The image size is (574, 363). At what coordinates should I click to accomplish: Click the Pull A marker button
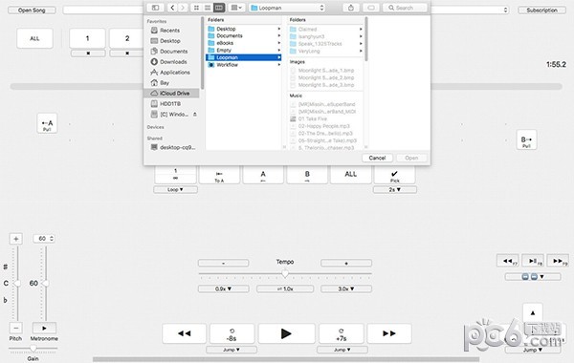pyautogui.click(x=47, y=123)
